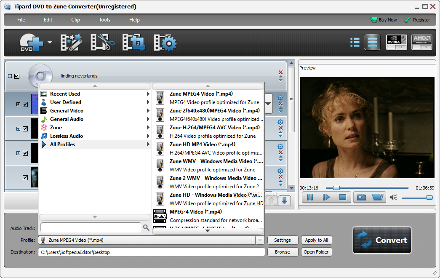Uncheck the third title checkbox

(25, 153)
